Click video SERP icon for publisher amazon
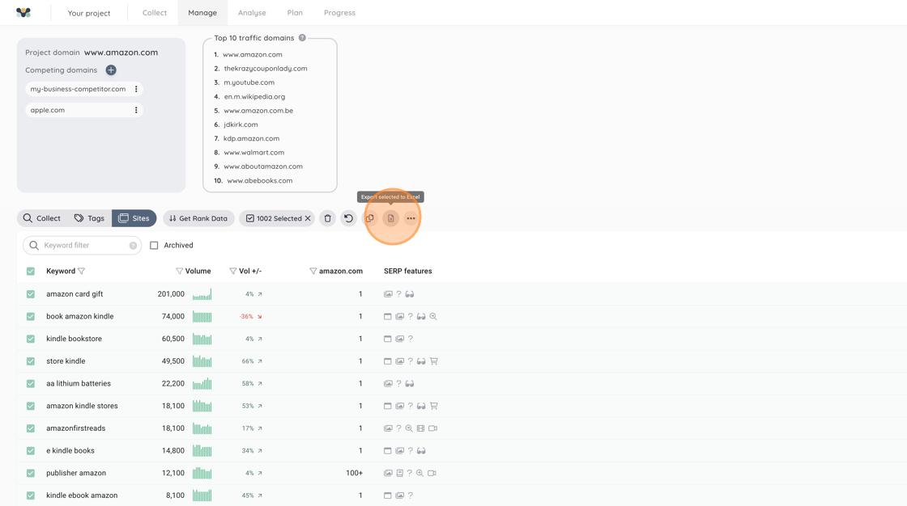 click(x=432, y=473)
